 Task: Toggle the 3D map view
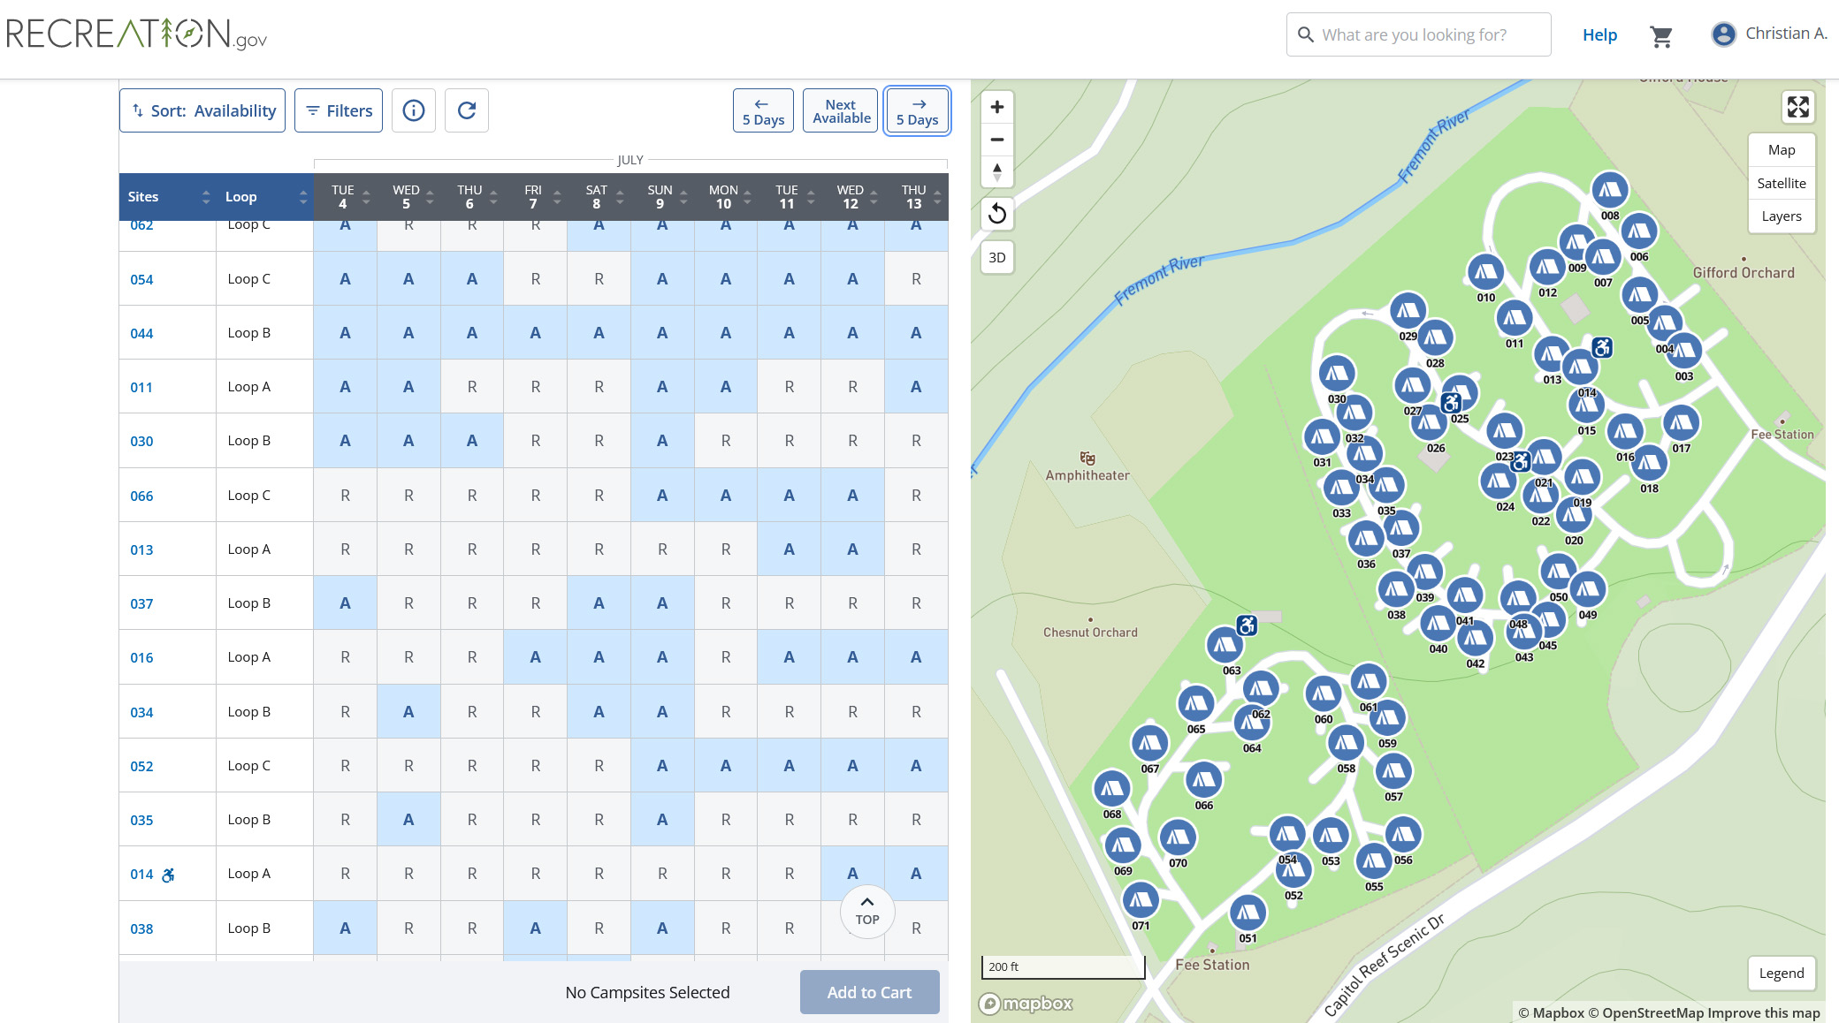[996, 258]
